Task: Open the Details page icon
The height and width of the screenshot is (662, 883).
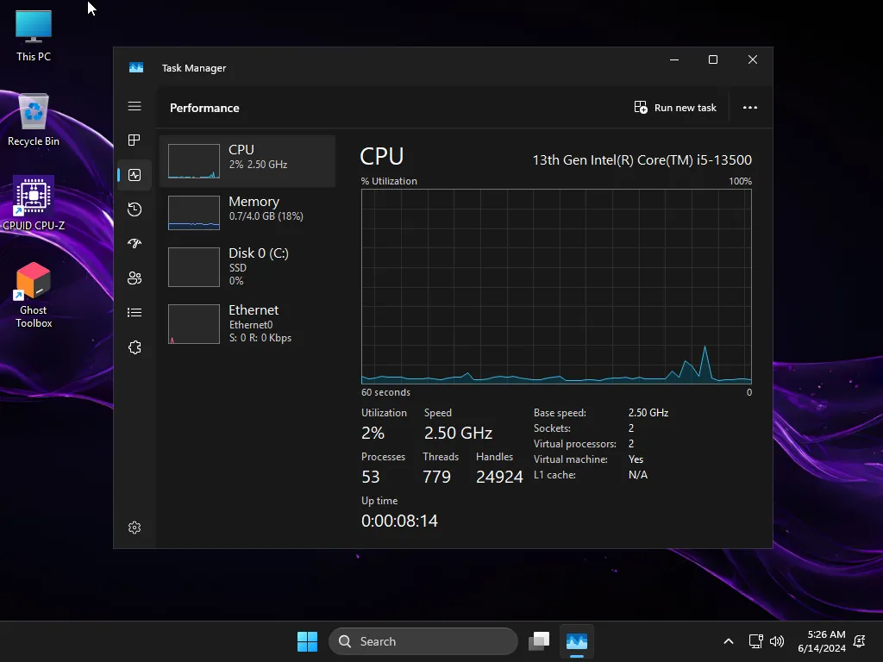Action: tap(135, 312)
